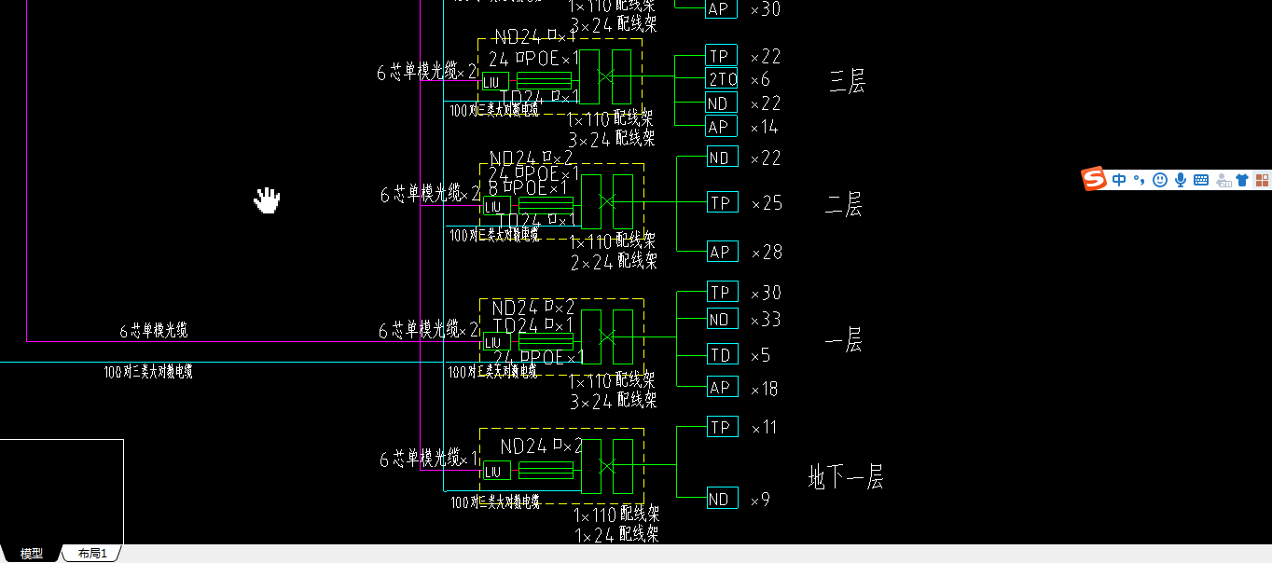Click the 一层 floor label

(843, 342)
